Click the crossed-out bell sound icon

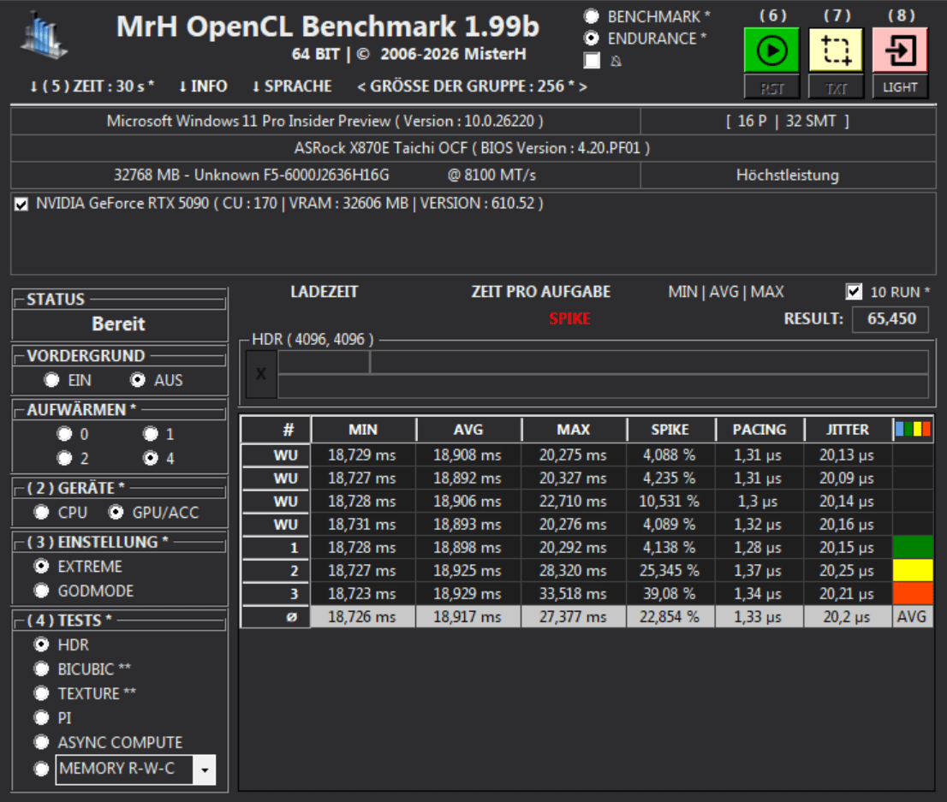coord(616,61)
